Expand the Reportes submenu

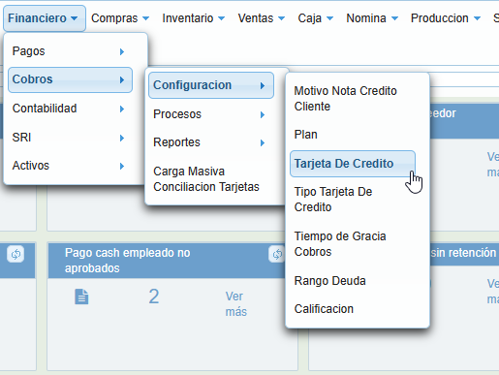pyautogui.click(x=211, y=142)
